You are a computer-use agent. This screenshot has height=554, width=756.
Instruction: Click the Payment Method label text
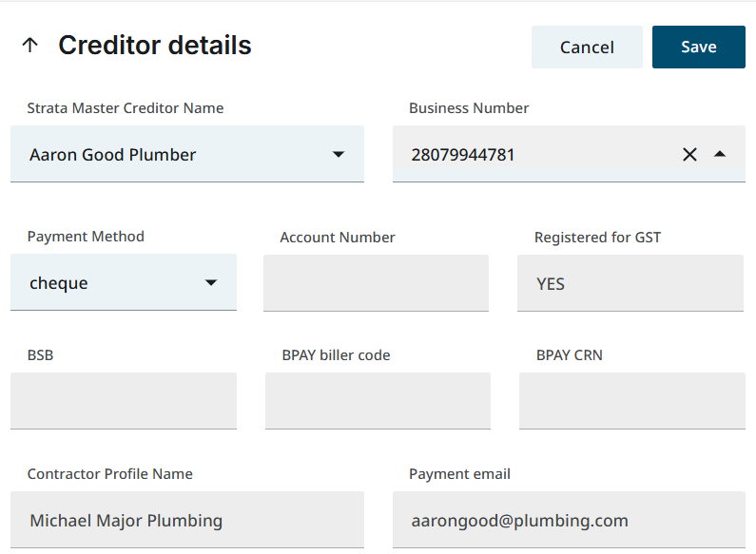tap(86, 237)
